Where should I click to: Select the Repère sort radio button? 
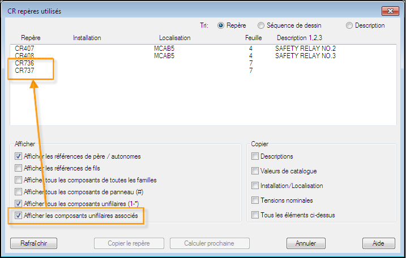221,25
